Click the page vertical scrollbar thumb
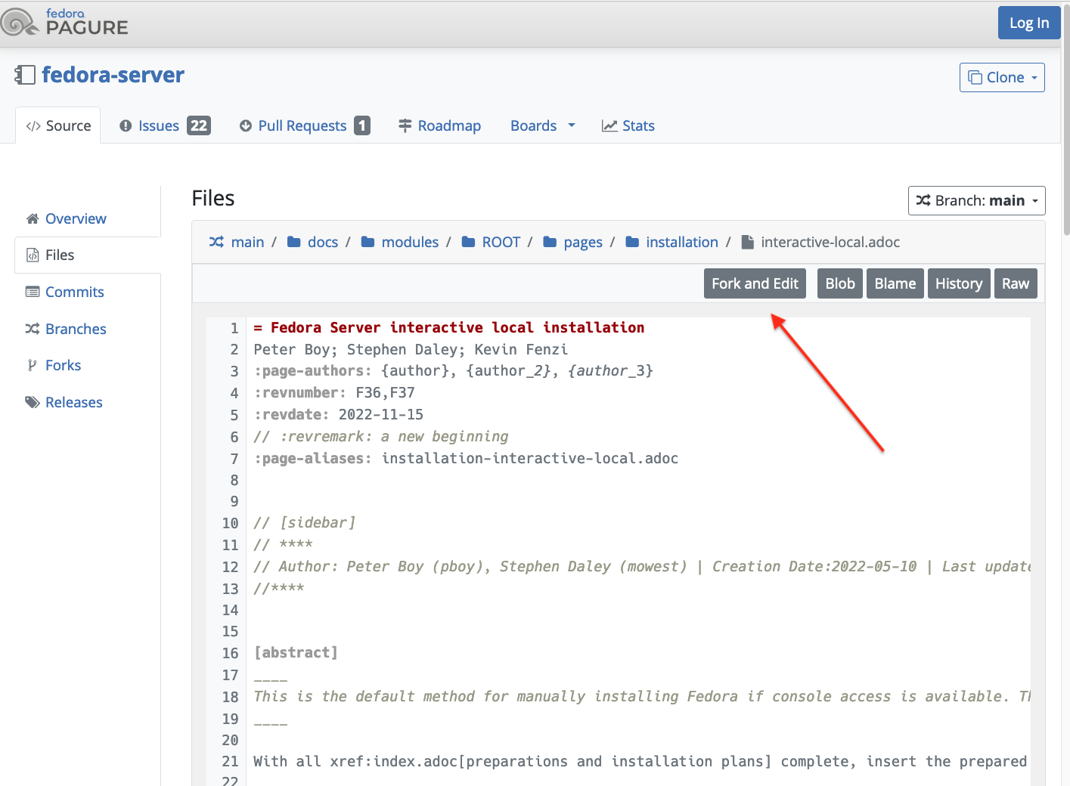Screen dimensions: 1070x786 click(x=1066, y=121)
